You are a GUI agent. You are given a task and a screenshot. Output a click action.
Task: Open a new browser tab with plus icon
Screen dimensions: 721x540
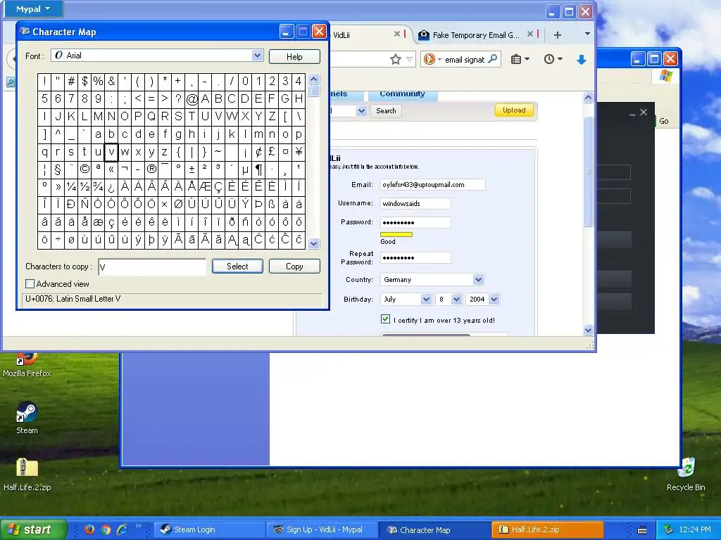pos(558,35)
